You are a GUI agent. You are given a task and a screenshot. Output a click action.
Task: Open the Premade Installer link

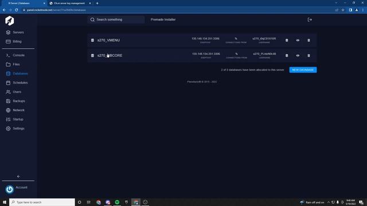pyautogui.click(x=163, y=19)
